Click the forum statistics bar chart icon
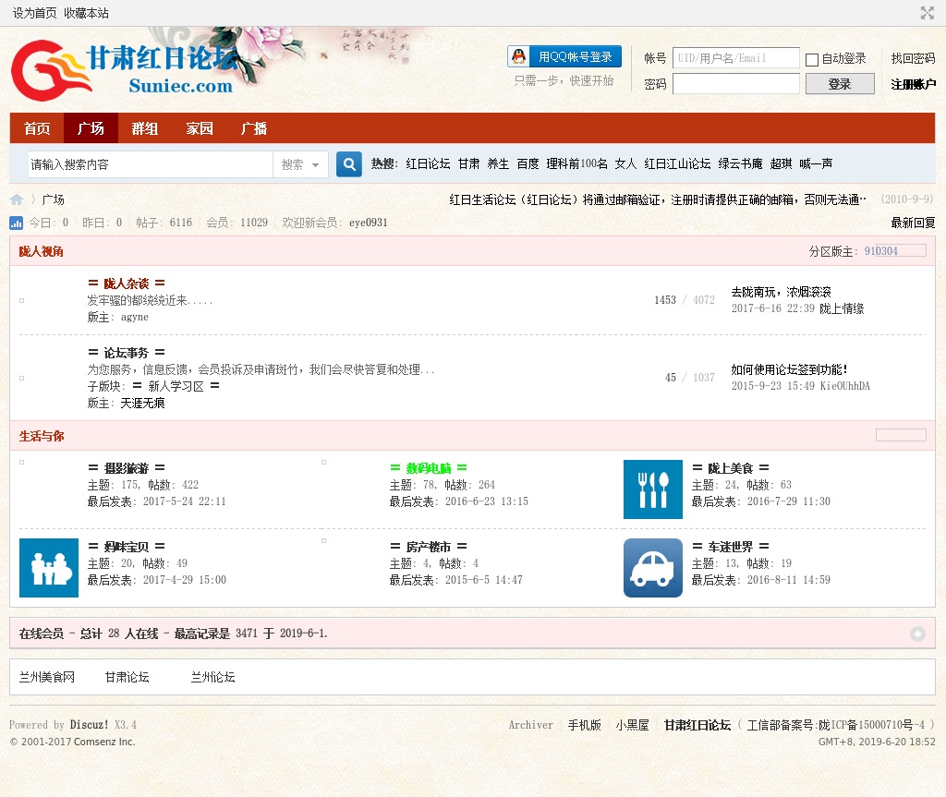The image size is (946, 797). (17, 223)
